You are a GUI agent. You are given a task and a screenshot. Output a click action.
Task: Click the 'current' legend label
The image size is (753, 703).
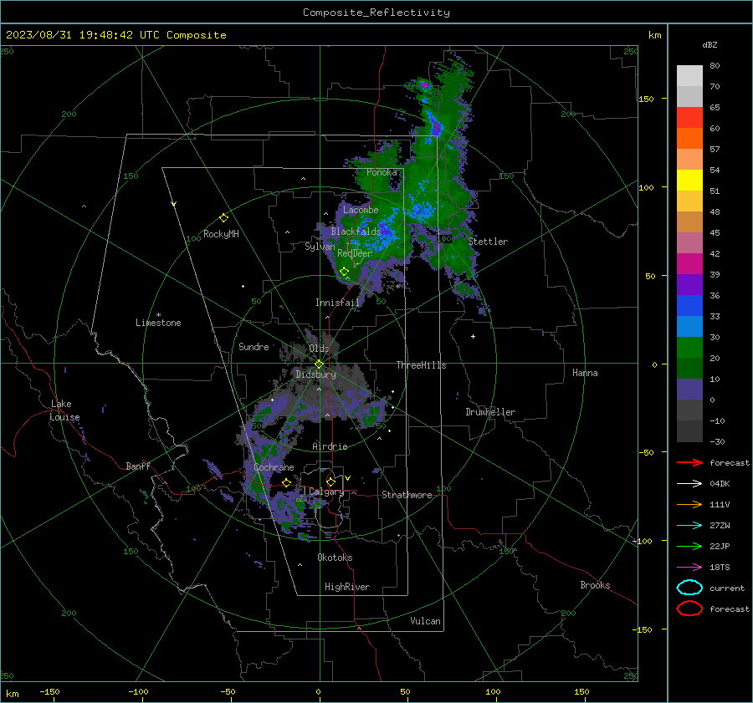pos(727,588)
